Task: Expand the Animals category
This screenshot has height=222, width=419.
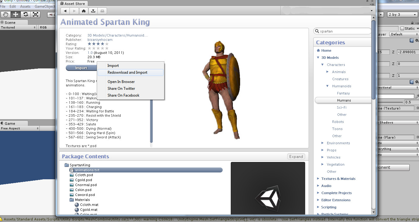Action: [328, 72]
